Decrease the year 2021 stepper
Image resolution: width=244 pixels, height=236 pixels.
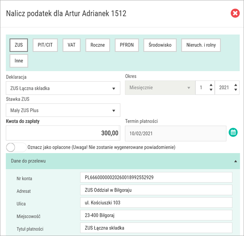[236, 90]
